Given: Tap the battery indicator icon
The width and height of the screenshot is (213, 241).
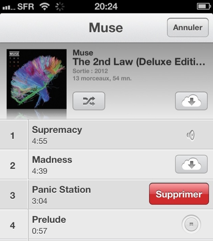Looking at the screenshot, I should point(204,7).
